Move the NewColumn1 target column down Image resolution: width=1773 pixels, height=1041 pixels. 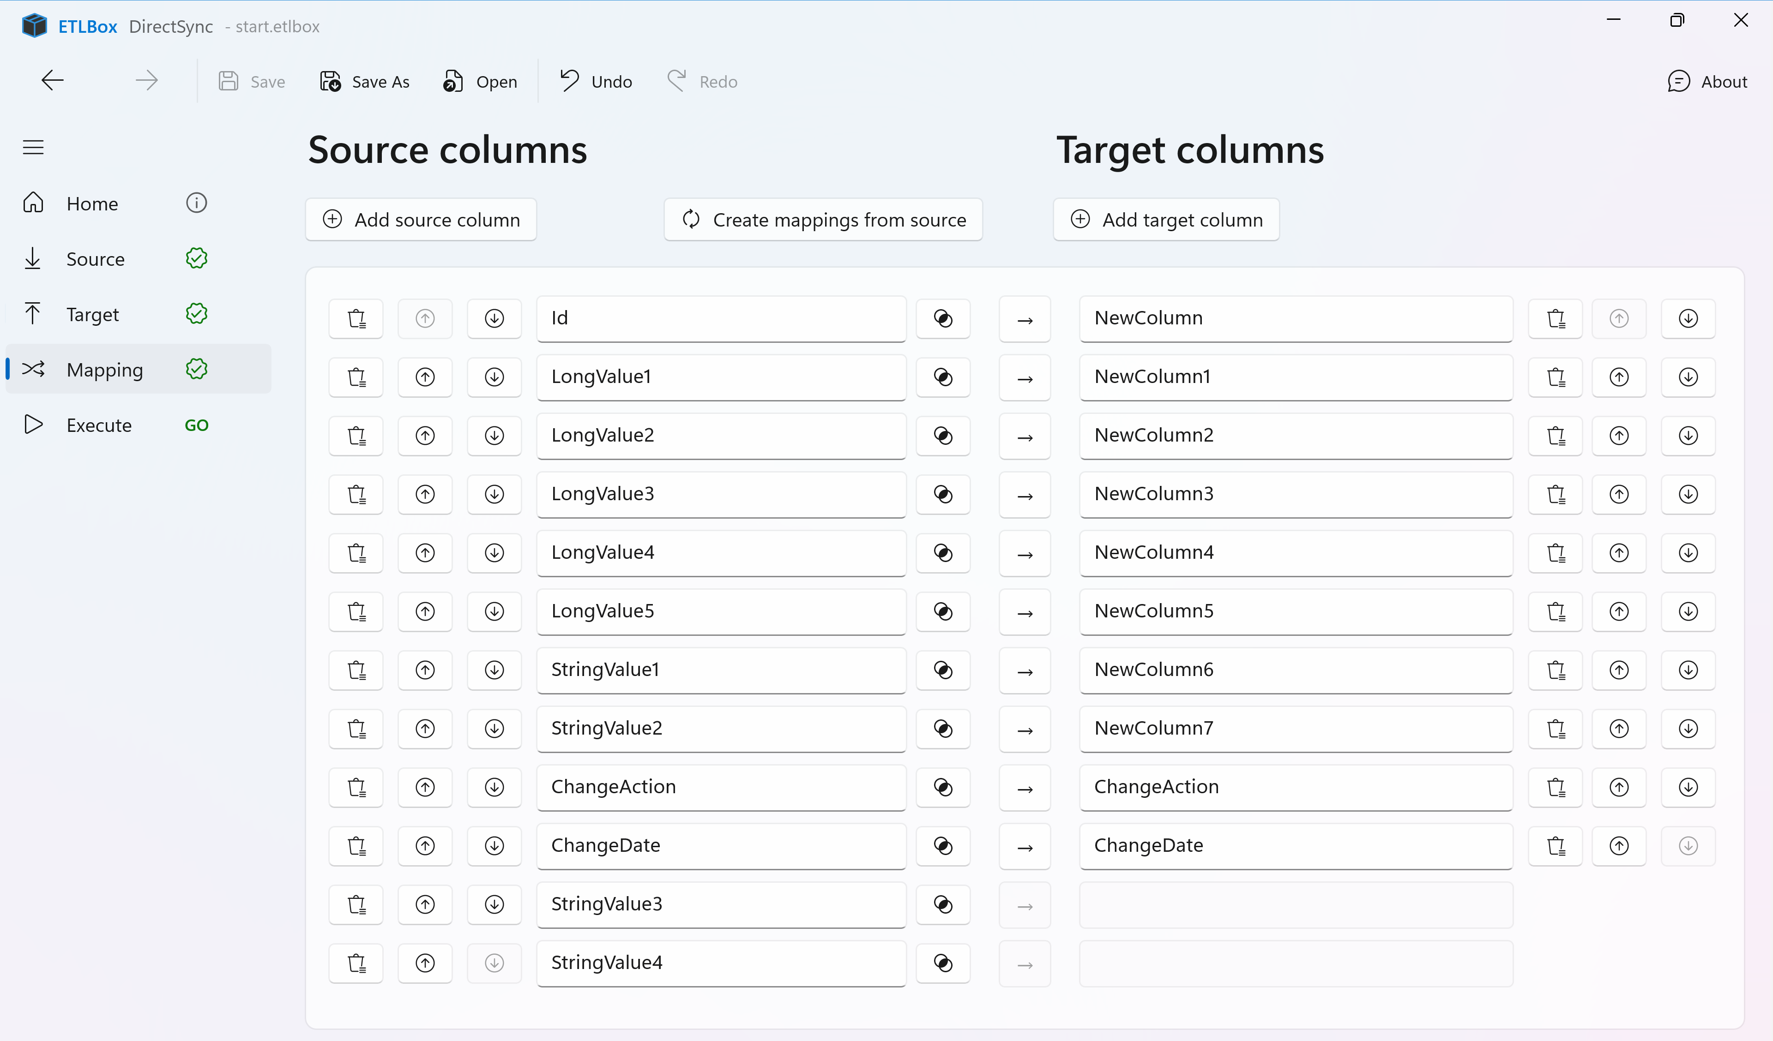click(1688, 377)
